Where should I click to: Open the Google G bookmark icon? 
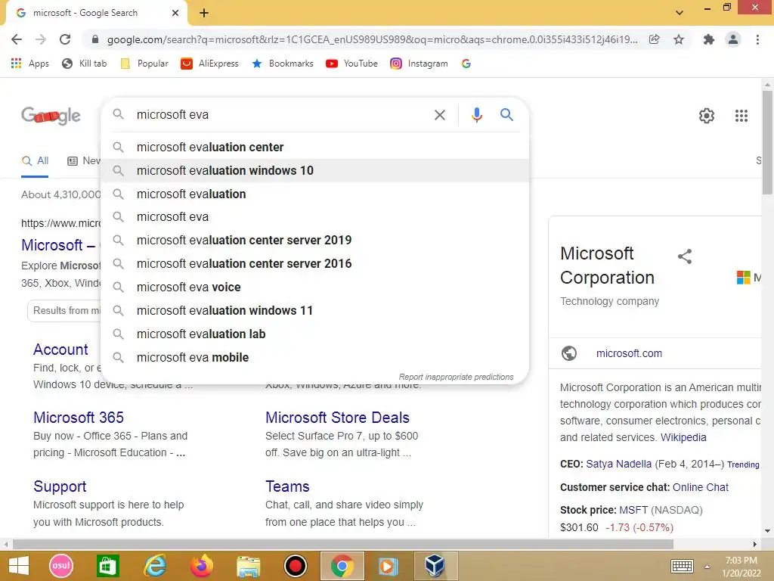click(x=466, y=64)
